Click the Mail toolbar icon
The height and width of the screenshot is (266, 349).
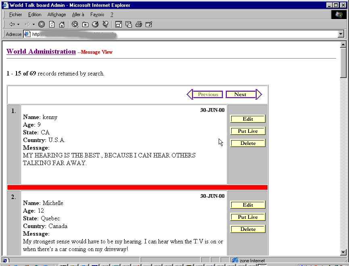(x=129, y=24)
